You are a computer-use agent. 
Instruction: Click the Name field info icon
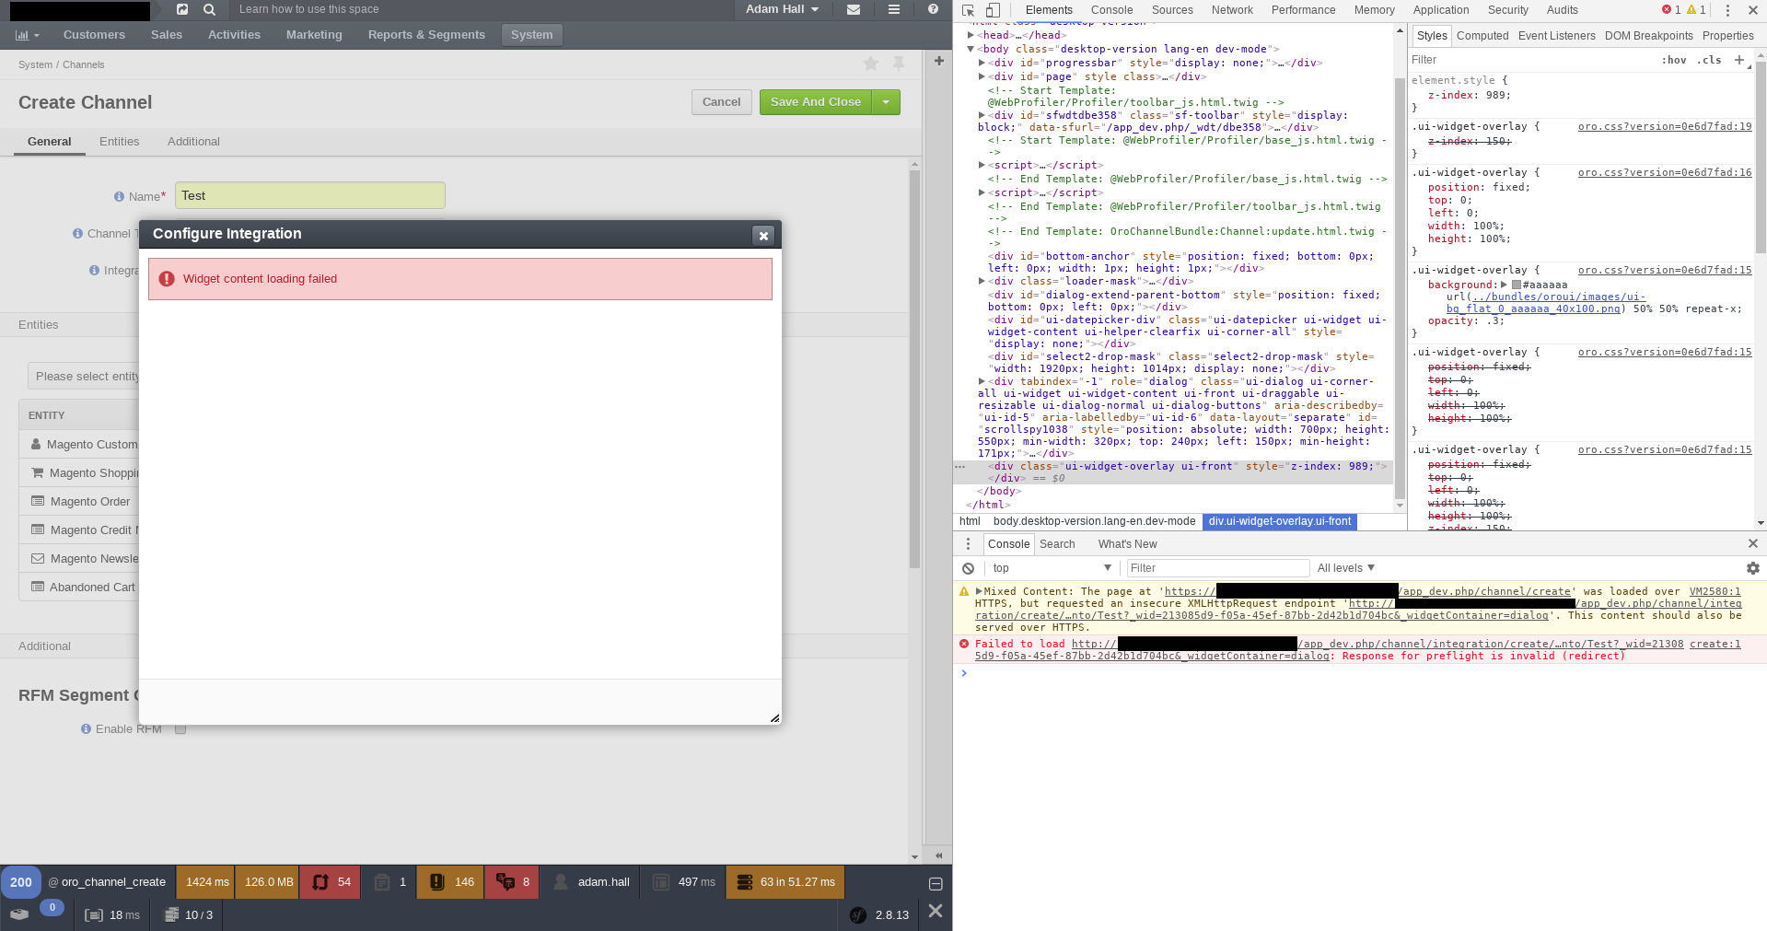tap(119, 197)
